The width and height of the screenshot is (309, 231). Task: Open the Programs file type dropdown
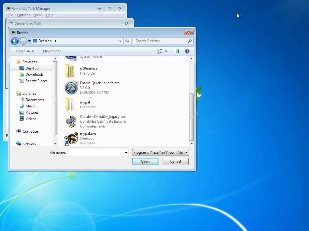click(x=161, y=152)
